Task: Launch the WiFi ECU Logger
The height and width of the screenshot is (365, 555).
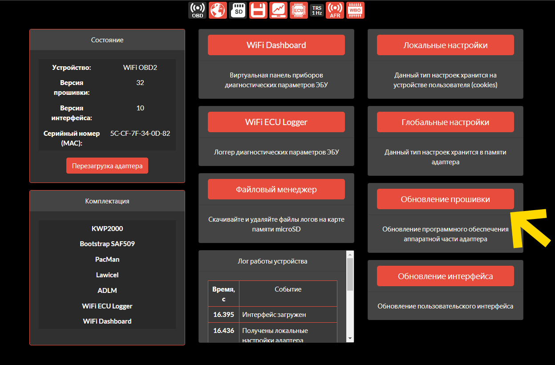Action: tap(276, 122)
